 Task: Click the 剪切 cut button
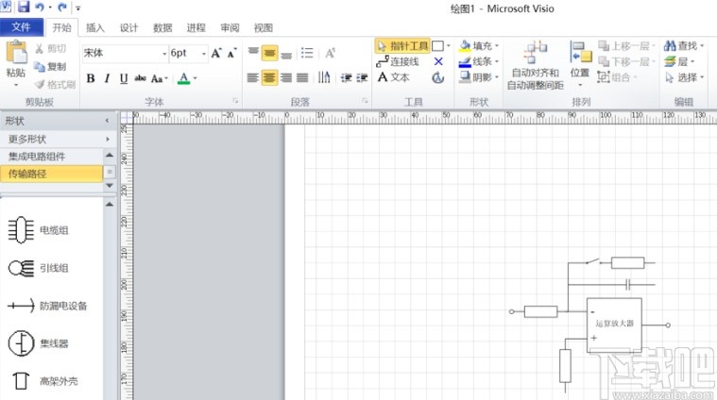pyautogui.click(x=51, y=48)
